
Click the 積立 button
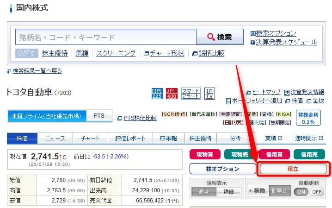click(x=293, y=169)
